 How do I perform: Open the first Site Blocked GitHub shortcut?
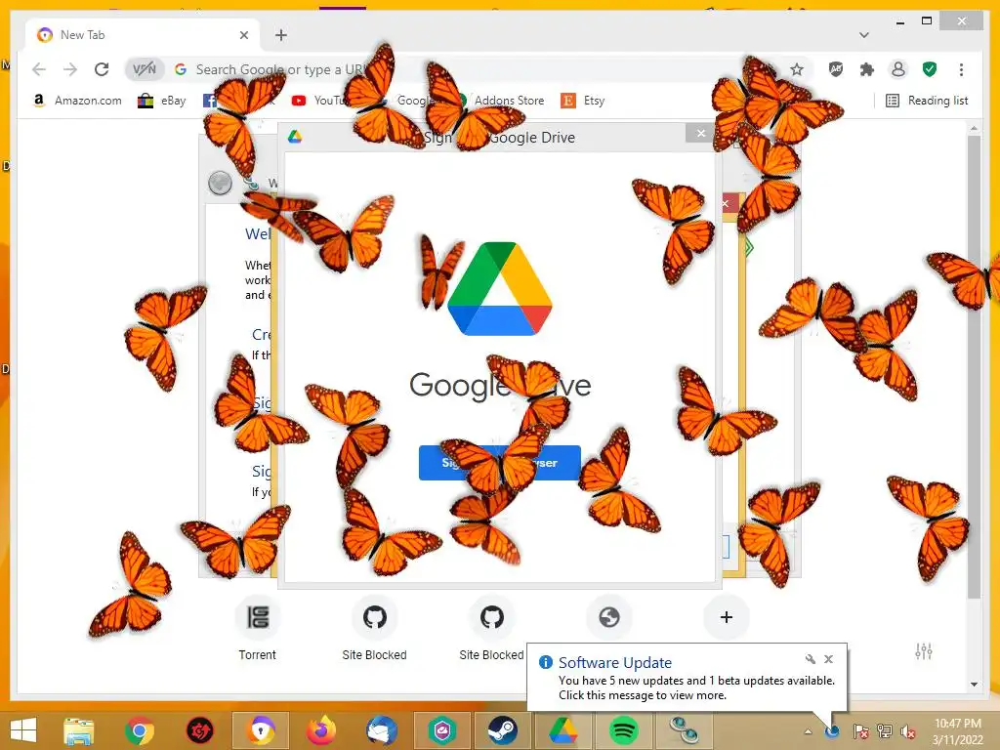point(374,630)
